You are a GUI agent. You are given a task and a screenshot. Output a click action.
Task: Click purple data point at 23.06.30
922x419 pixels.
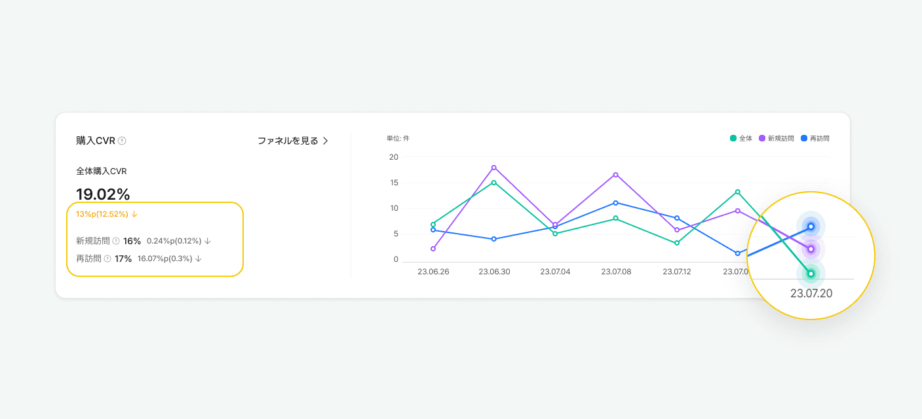point(493,168)
